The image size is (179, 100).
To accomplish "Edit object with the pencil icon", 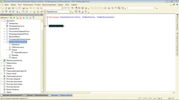I will [x=14, y=18].
